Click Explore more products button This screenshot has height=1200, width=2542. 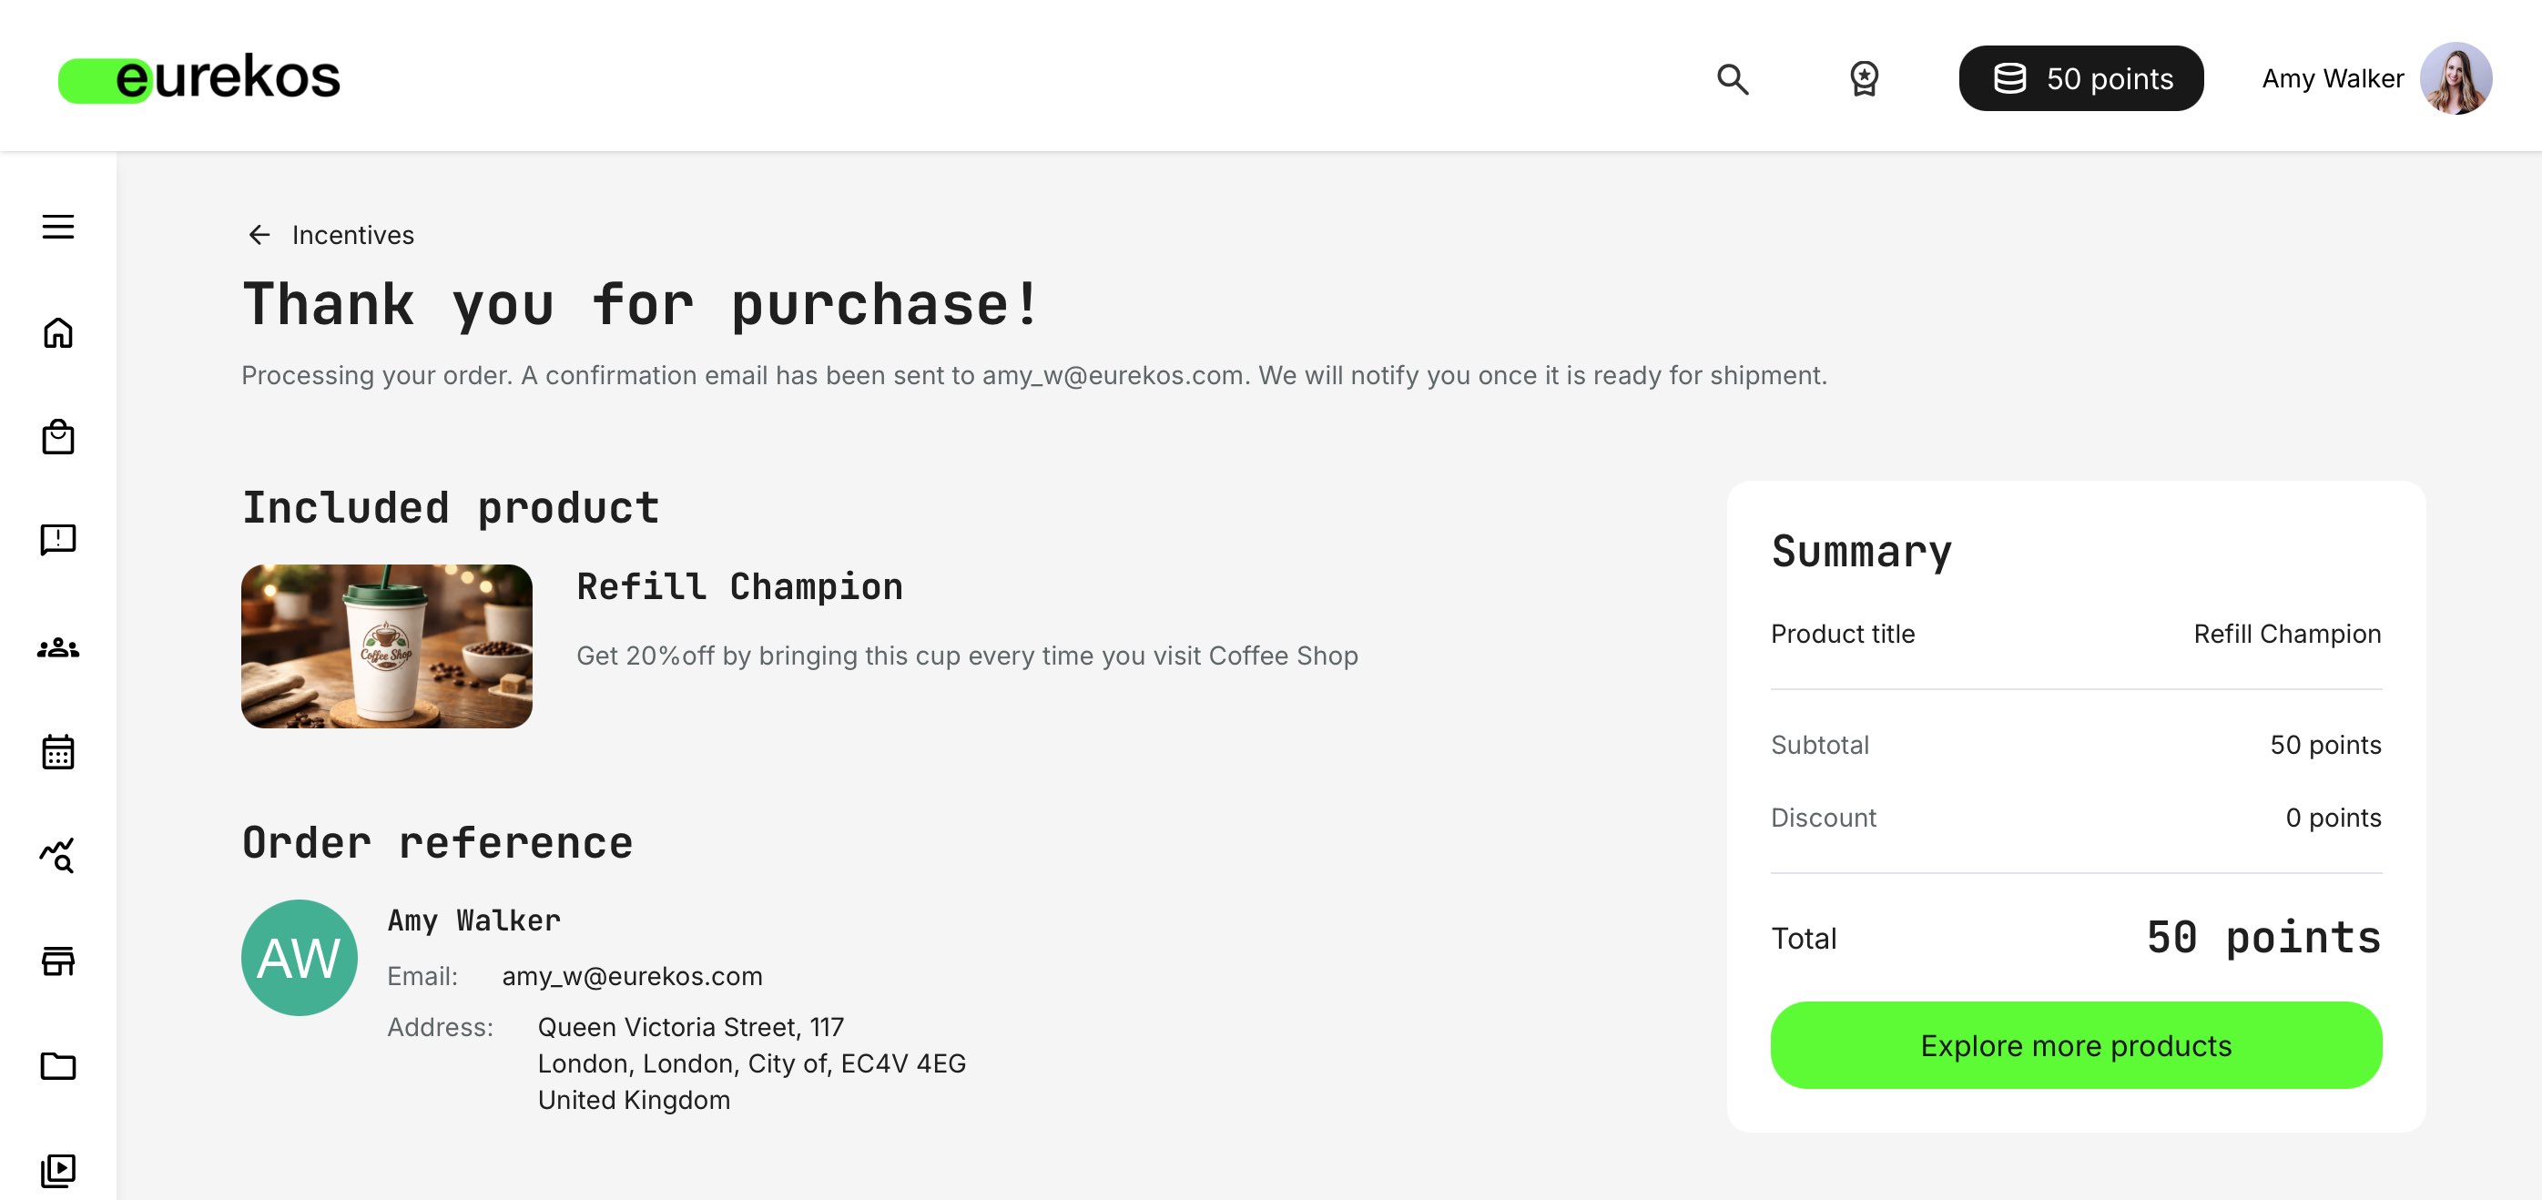click(x=2075, y=1045)
